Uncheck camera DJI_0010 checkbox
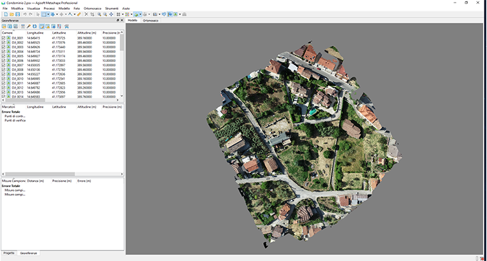This screenshot has width=487, height=261. point(3,79)
